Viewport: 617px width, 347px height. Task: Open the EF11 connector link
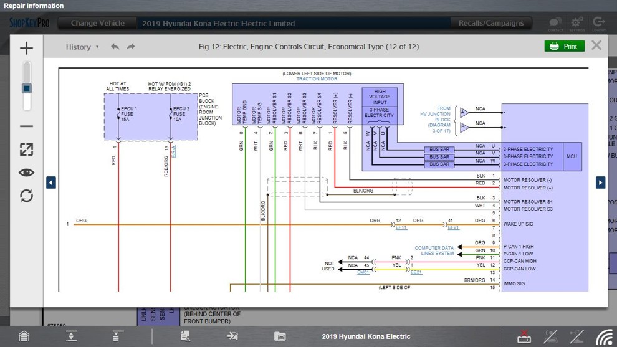click(401, 227)
